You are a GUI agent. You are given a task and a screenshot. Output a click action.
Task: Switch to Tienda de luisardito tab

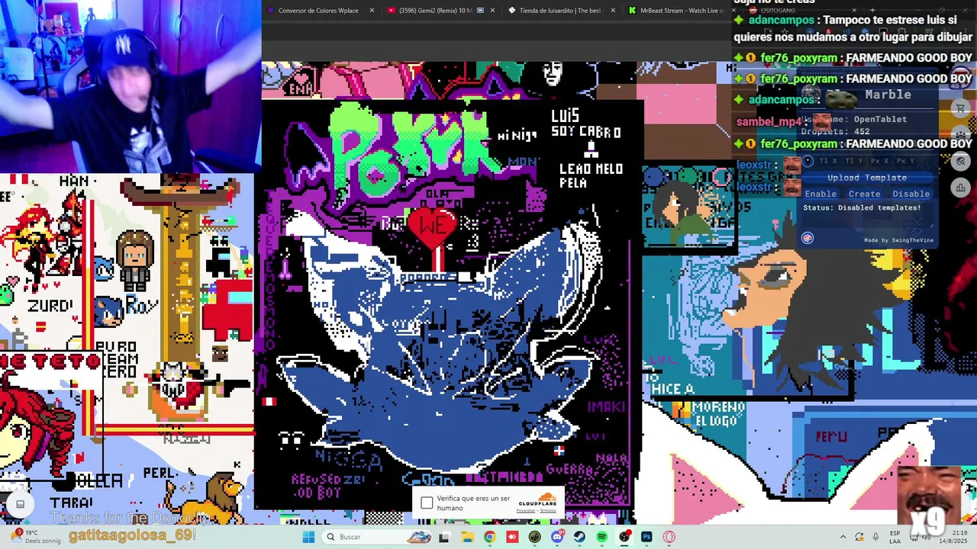pyautogui.click(x=560, y=11)
